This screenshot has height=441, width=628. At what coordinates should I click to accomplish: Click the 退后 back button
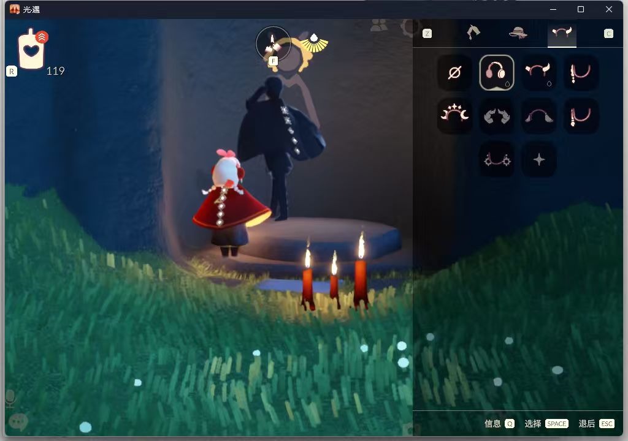click(x=587, y=423)
